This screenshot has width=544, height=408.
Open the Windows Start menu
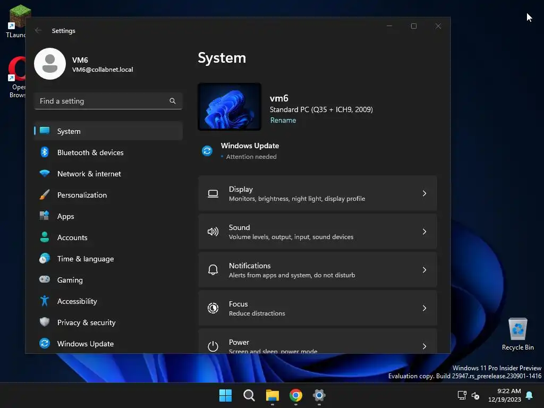[x=225, y=395]
